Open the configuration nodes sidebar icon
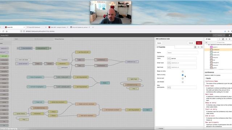Image resolution: width=232 pixels, height=130 pixels. coord(229,39)
